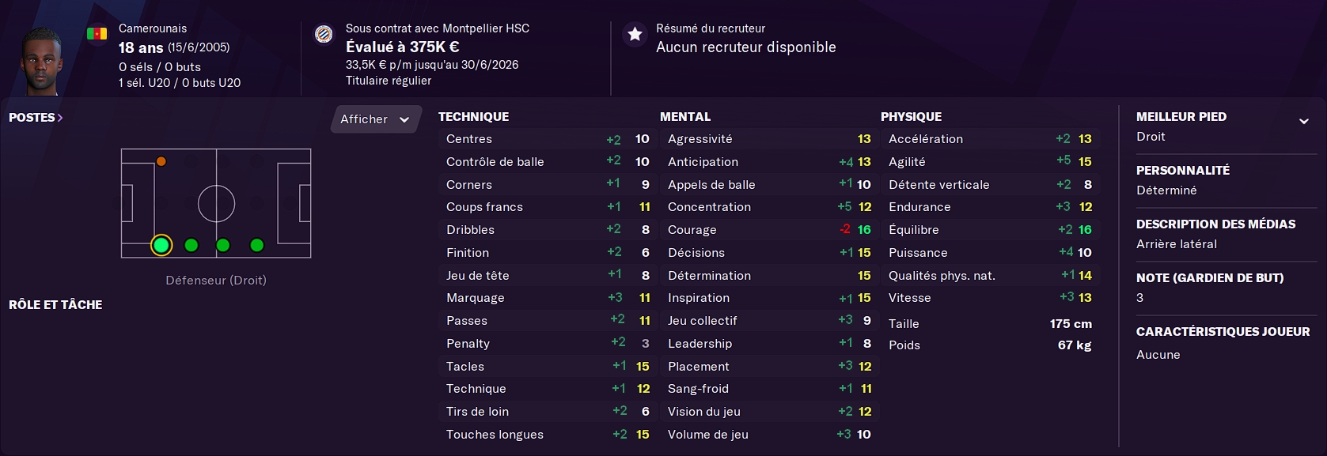Click the PHYSIQUE column header

(911, 116)
